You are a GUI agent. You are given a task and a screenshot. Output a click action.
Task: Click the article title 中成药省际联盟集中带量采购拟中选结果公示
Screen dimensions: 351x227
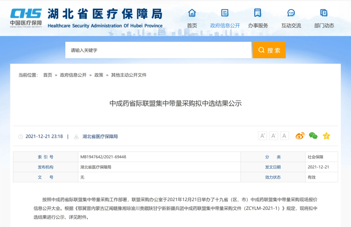tap(175, 104)
